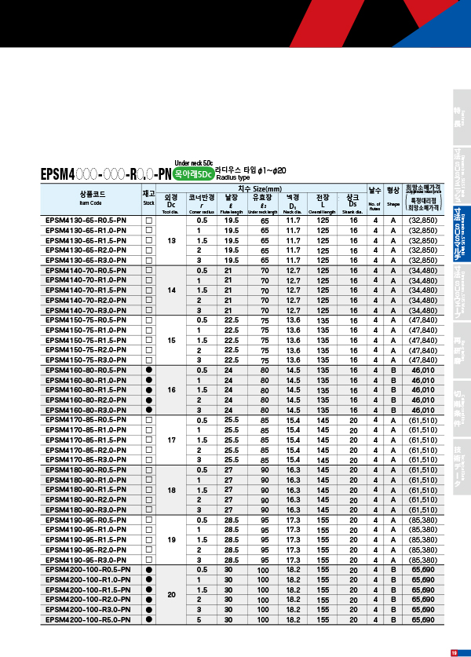Click price 46,010 in EPSM4160-80-R0.5-PN row
The height and width of the screenshot is (657, 471).
pyautogui.click(x=423, y=370)
